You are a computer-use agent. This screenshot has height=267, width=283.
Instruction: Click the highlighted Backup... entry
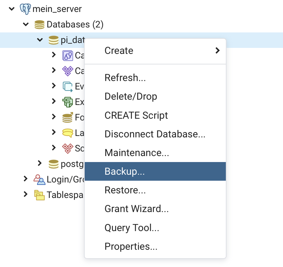155,171
